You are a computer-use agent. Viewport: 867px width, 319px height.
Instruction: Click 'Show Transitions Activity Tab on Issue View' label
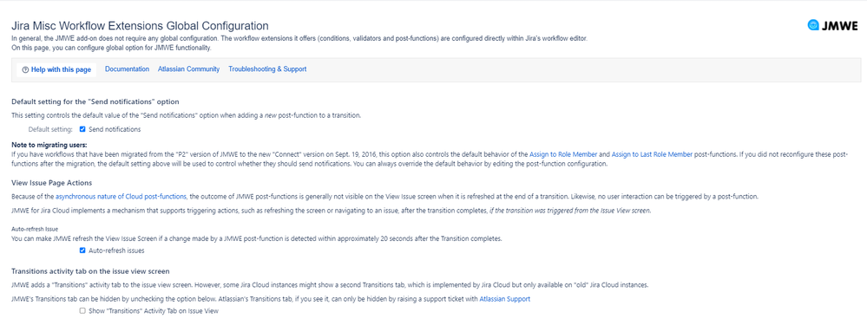point(154,311)
